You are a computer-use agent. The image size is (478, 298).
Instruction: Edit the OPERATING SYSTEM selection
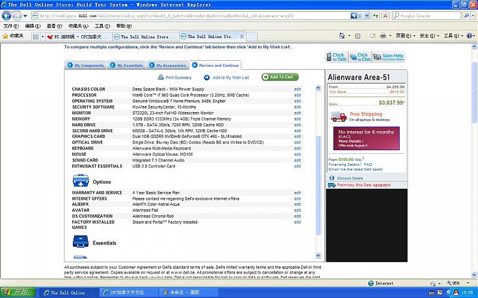(x=297, y=101)
